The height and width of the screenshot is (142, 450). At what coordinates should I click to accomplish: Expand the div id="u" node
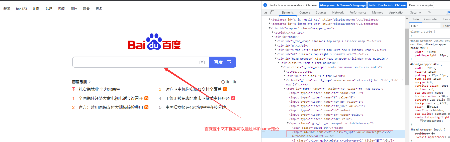(x=276, y=45)
